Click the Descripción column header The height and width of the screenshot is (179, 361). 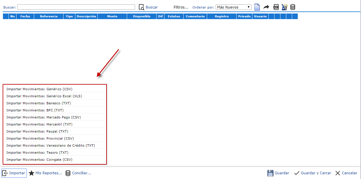click(x=86, y=16)
